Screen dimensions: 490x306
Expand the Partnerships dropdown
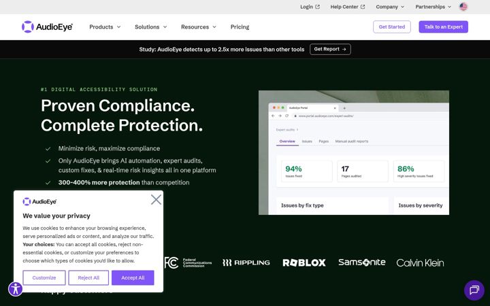pos(433,7)
